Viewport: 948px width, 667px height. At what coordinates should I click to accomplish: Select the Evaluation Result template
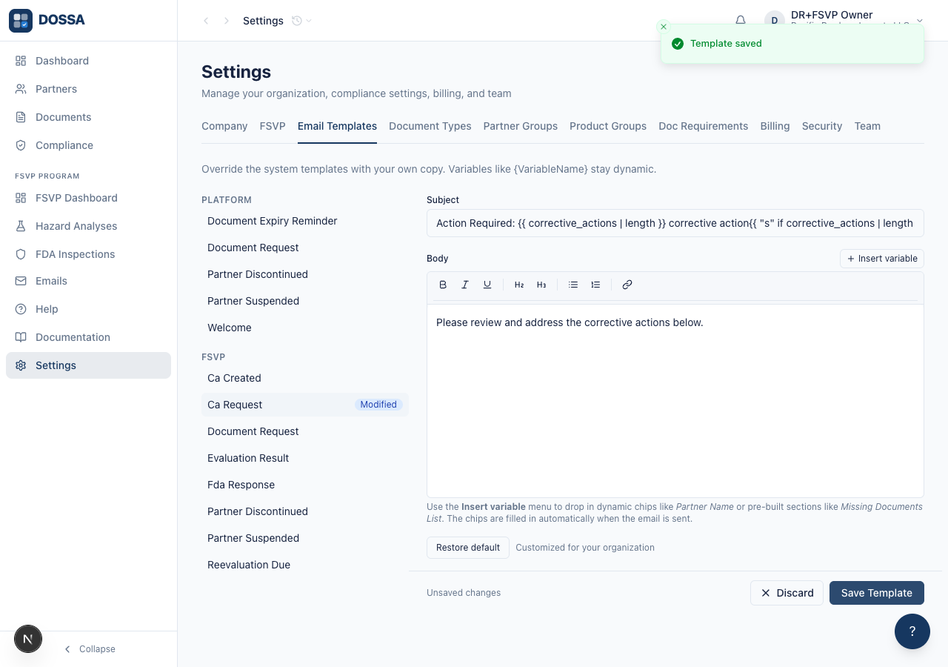tap(305, 458)
